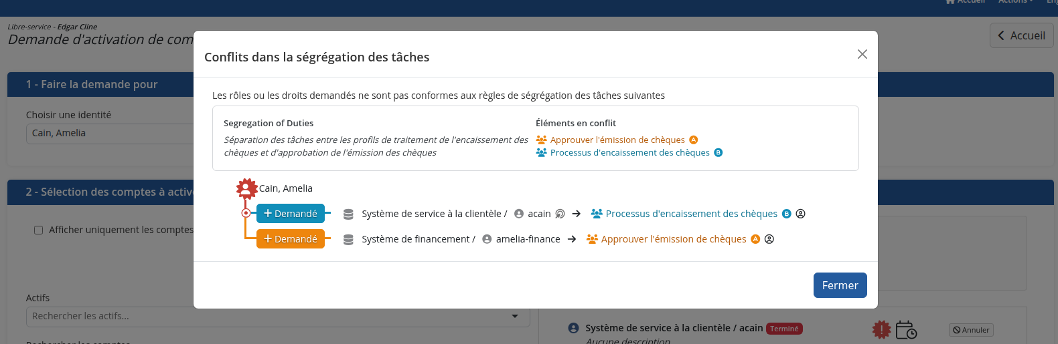Toggle Afficher uniquement les comptes checkbox

[x=38, y=230]
